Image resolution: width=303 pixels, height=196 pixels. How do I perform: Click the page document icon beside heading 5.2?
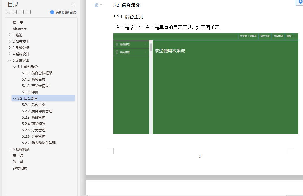96,5
